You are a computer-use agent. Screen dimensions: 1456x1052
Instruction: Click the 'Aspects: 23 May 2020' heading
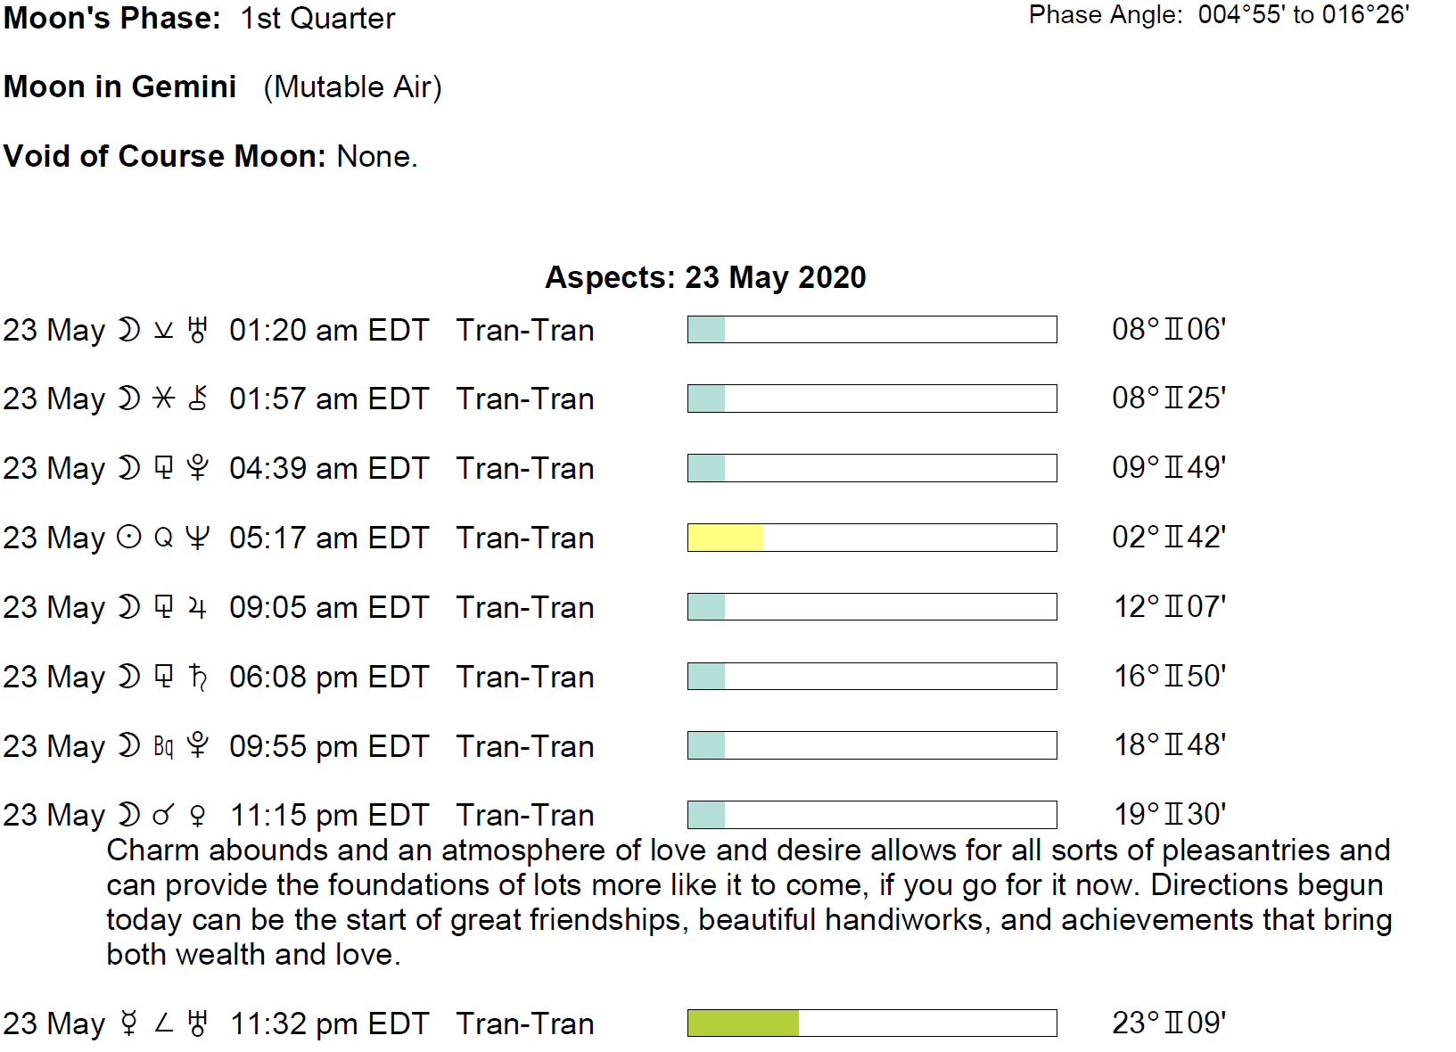pos(705,277)
